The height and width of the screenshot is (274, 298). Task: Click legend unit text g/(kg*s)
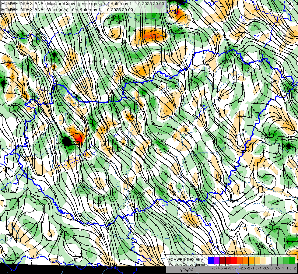tap(187, 270)
